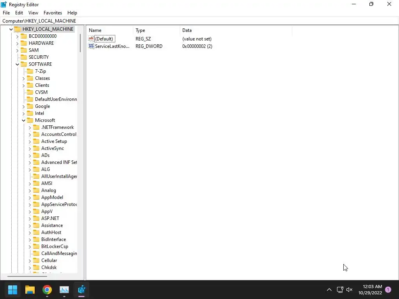Screen dimensions: 399x299
Task: Expand the Classes key
Action: pyautogui.click(x=24, y=78)
